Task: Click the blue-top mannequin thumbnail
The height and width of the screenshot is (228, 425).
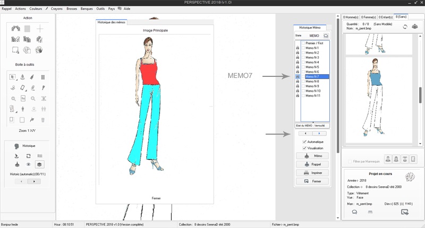Action: [377, 98]
